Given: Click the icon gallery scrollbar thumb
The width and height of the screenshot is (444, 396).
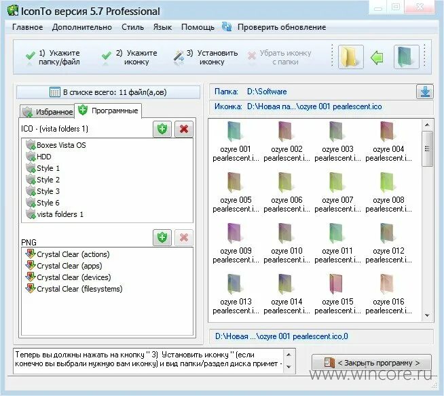Looking at the screenshot, I should point(427,148).
